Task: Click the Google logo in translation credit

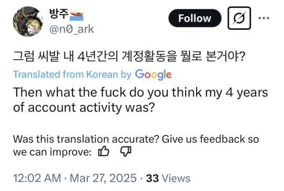Action: pos(153,75)
